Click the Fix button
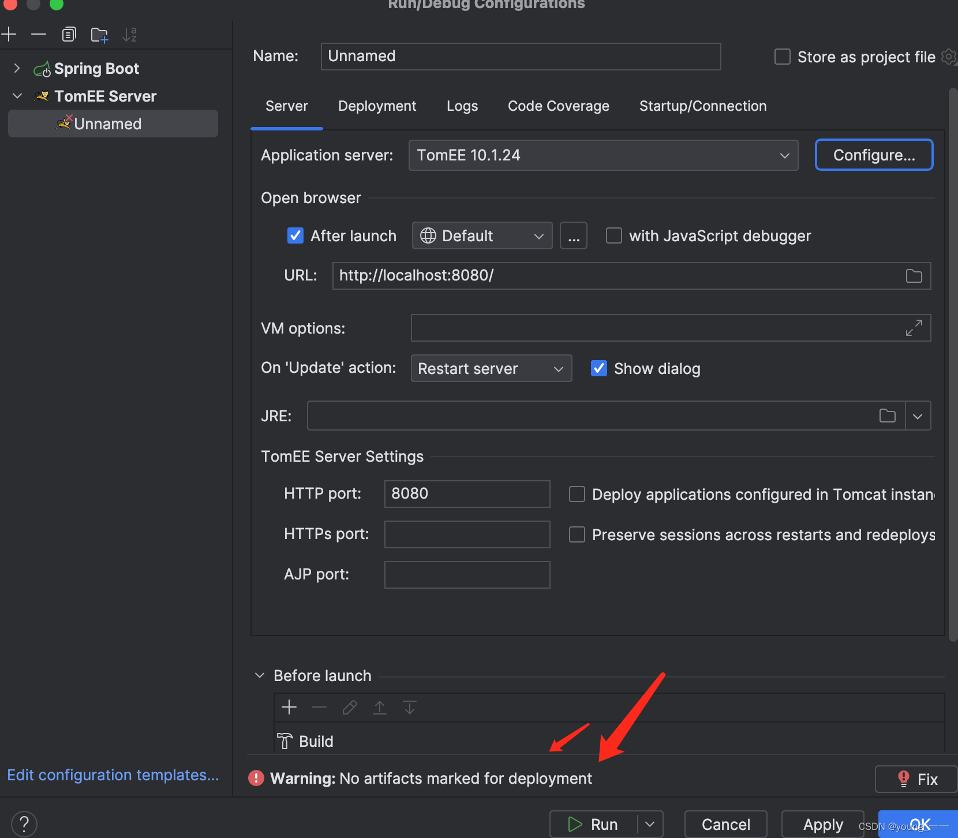 [x=916, y=779]
